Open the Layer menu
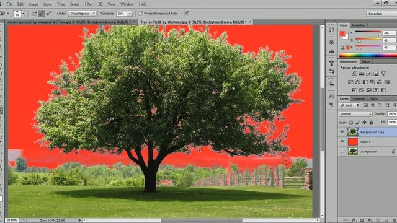397x223 pixels. [48, 4]
